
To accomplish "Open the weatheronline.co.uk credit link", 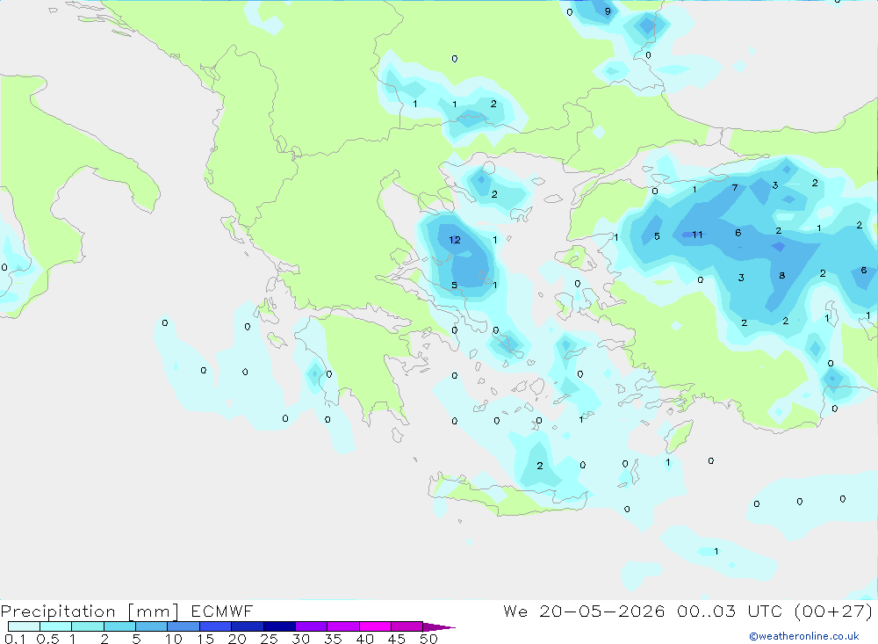I will tap(804, 636).
